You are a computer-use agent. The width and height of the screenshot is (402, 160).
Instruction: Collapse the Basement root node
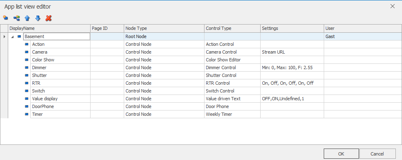[x=13, y=37]
